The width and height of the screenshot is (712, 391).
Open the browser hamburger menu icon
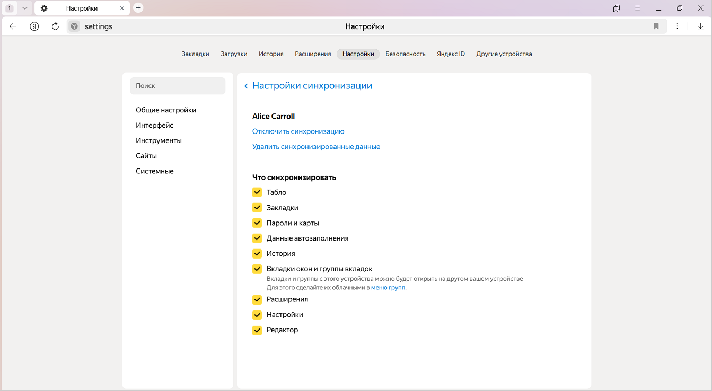(x=638, y=8)
